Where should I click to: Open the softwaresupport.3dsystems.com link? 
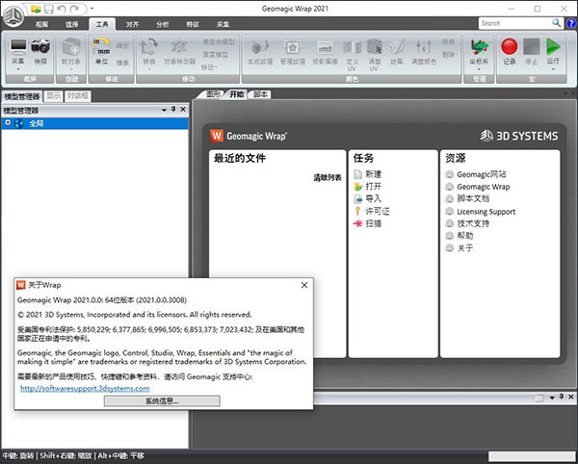pos(92,388)
